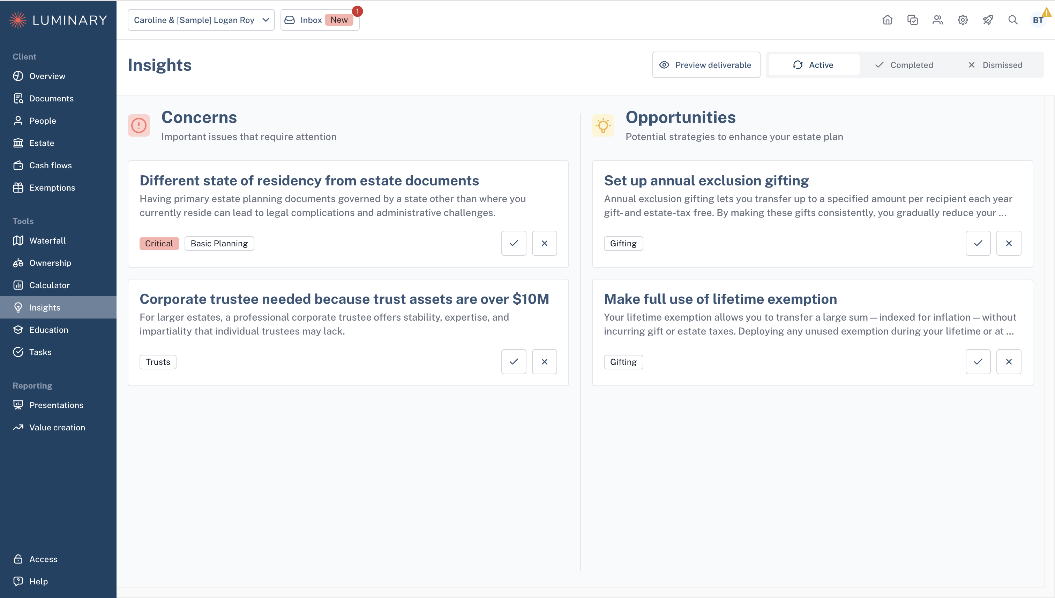Dismiss the annual exclusion gifting opportunity
This screenshot has height=598, width=1055.
[1009, 243]
